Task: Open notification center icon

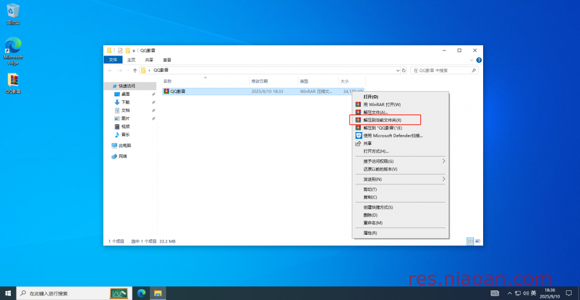Action: click(x=569, y=293)
